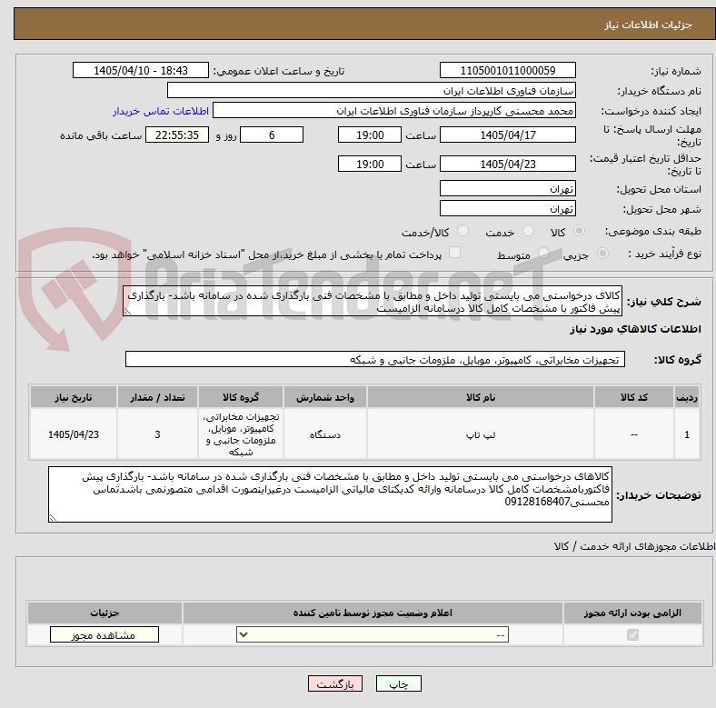Click the جزئیات column header in permits table
This screenshot has height=708, width=716.
pyautogui.click(x=104, y=613)
